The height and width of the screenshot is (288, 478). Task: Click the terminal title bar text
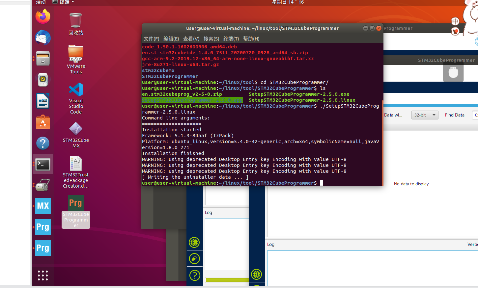(262, 28)
